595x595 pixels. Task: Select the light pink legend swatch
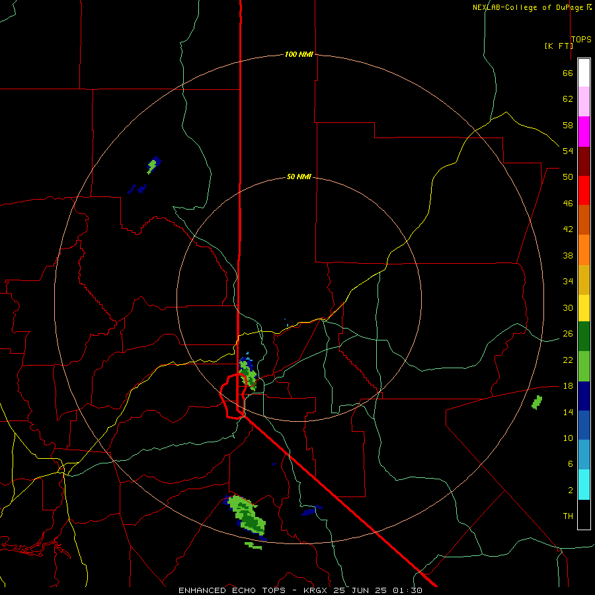(x=584, y=101)
